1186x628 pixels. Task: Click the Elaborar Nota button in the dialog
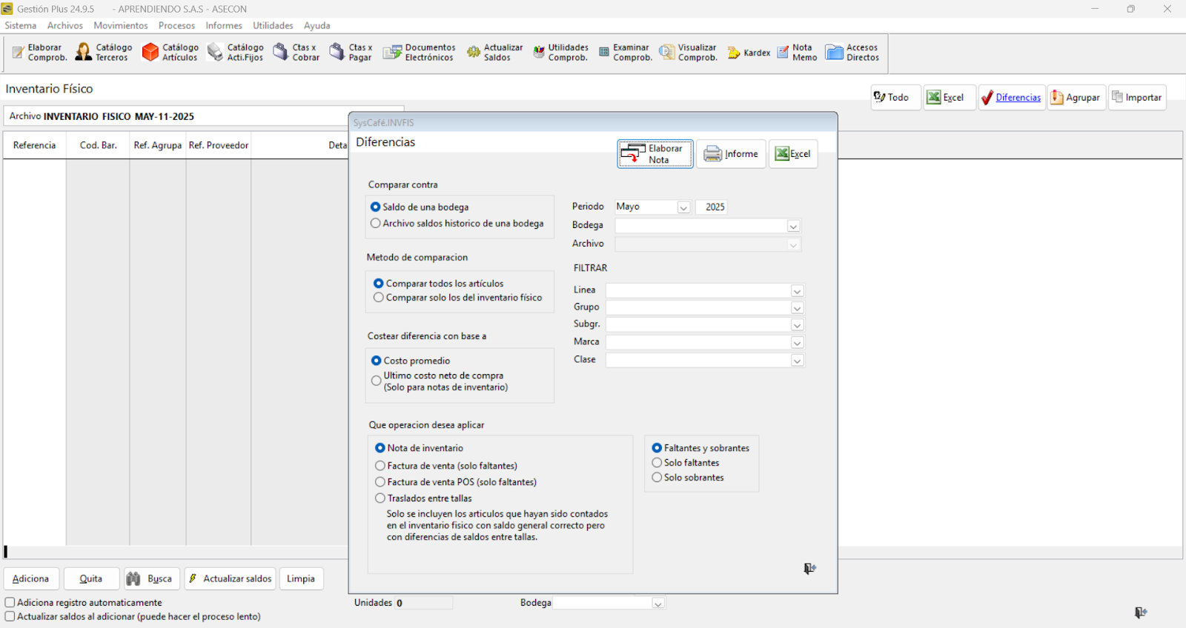(655, 154)
